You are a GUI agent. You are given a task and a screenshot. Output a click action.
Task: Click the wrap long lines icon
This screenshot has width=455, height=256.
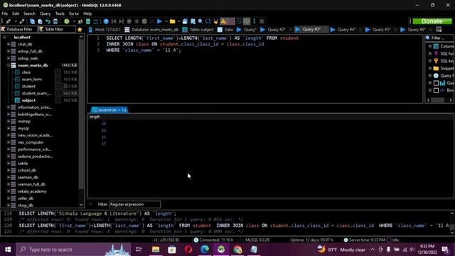239,21
